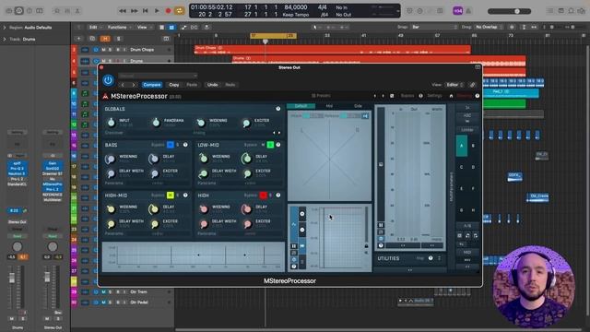Mute the Drum Chops track
Image resolution: width=590 pixels, height=332 pixels.
pos(104,50)
